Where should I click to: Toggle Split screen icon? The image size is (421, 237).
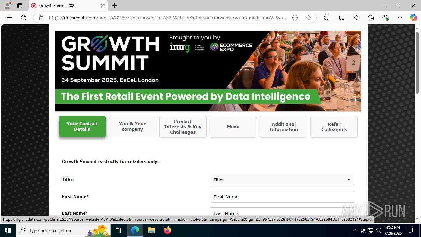click(x=342, y=18)
